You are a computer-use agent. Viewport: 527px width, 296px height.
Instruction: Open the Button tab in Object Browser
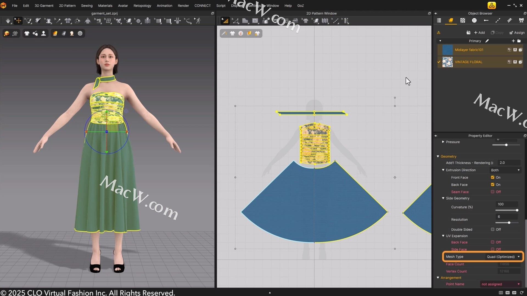click(474, 21)
